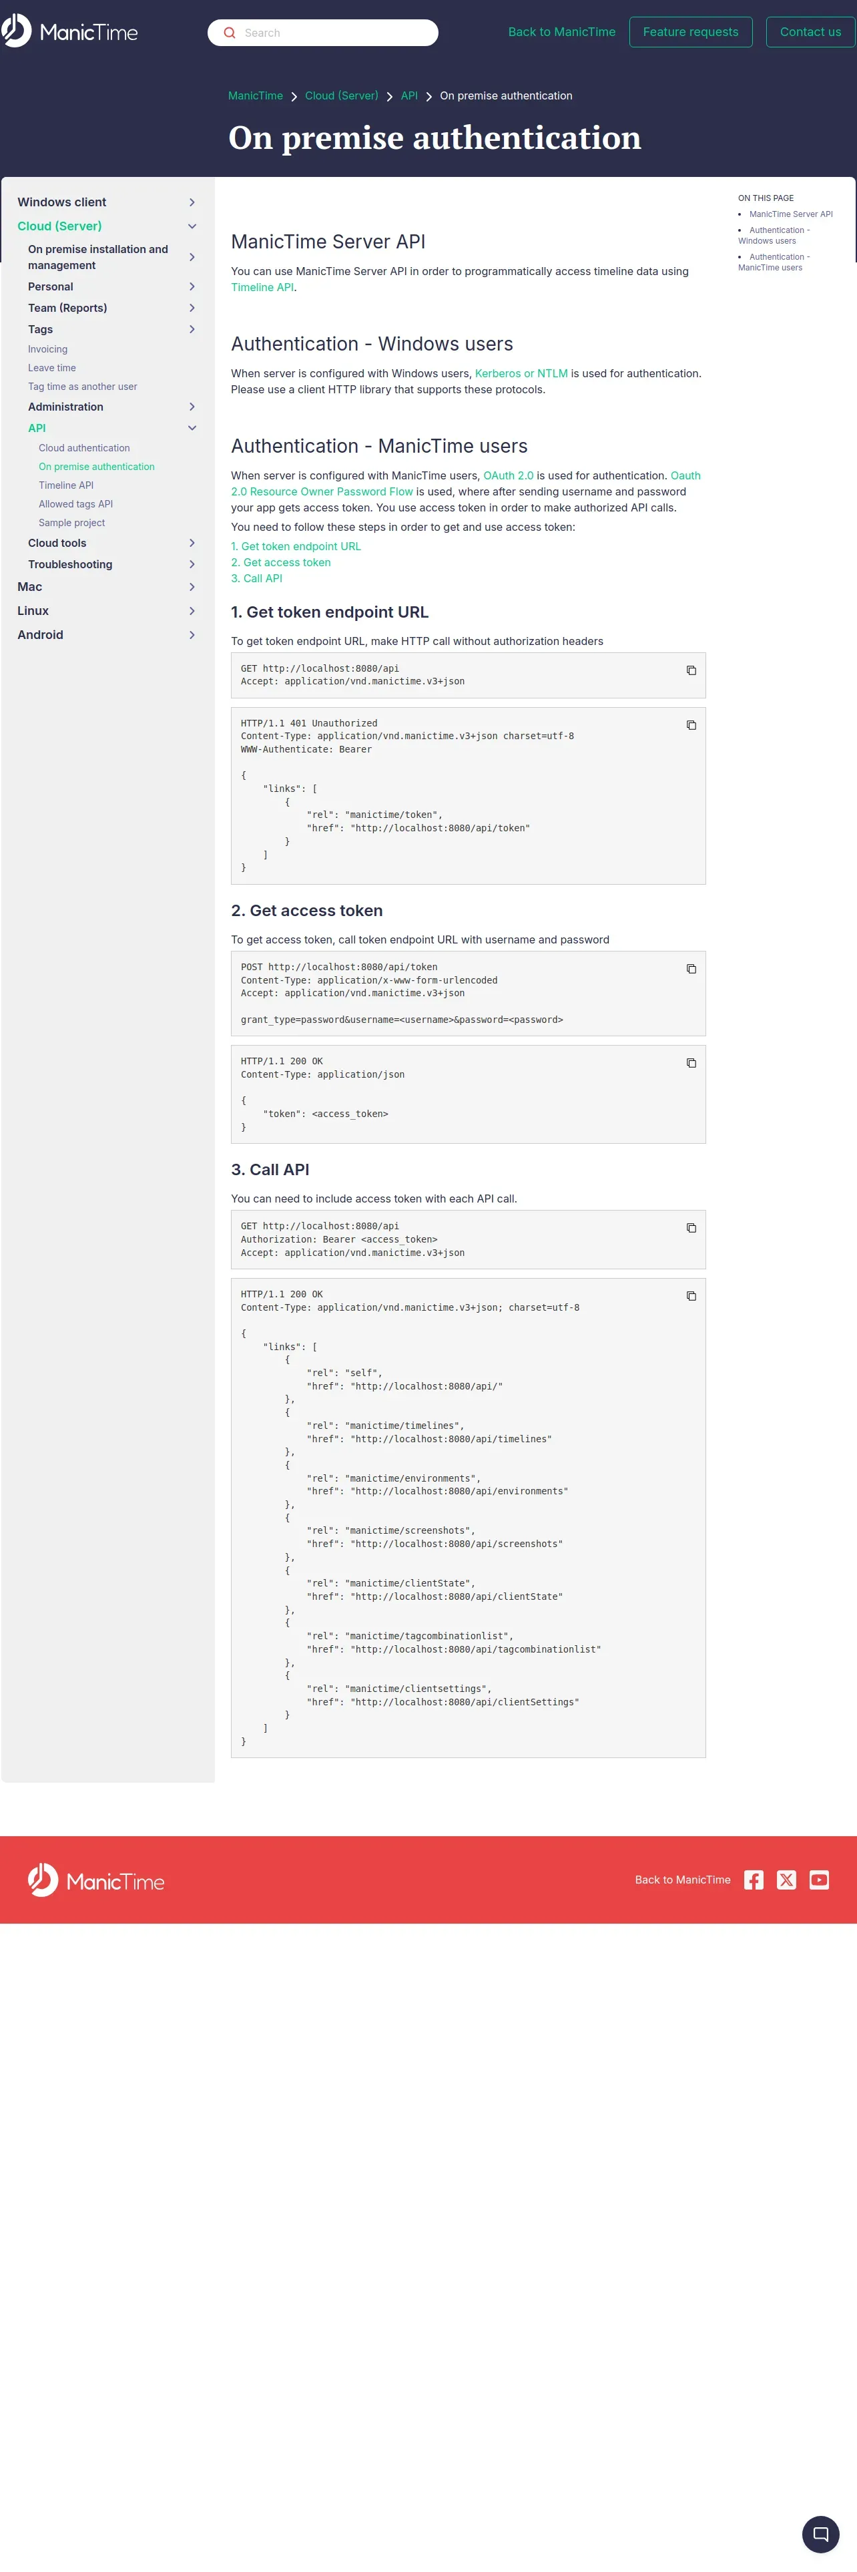
Task: Open ManicTime Facebook page in footer
Action: [754, 1879]
